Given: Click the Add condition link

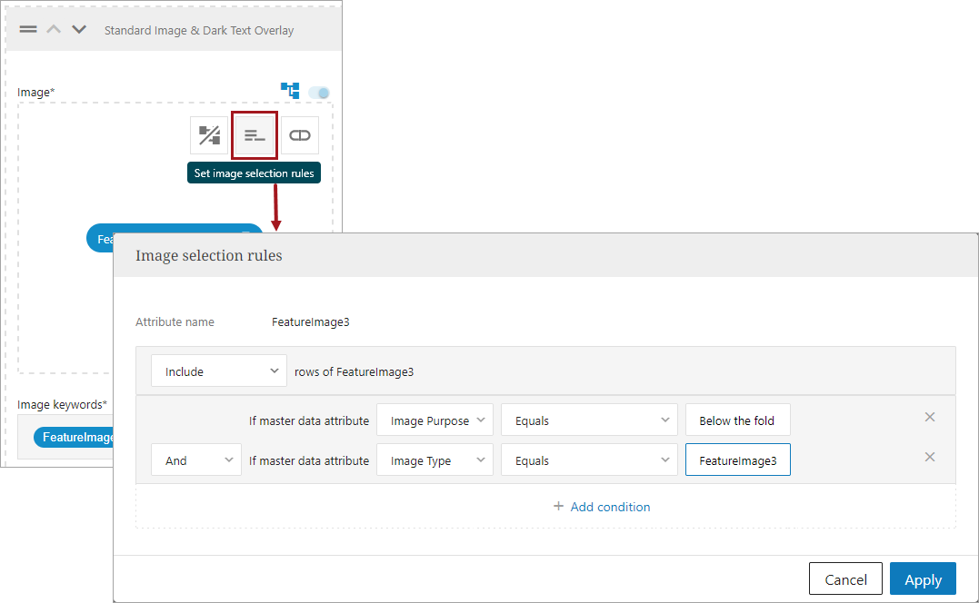Looking at the screenshot, I should tap(602, 507).
